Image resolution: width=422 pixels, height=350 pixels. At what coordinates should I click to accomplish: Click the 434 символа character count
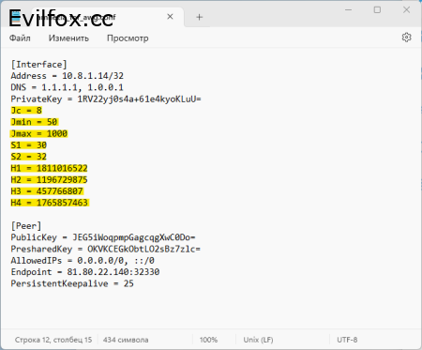pyautogui.click(x=126, y=340)
